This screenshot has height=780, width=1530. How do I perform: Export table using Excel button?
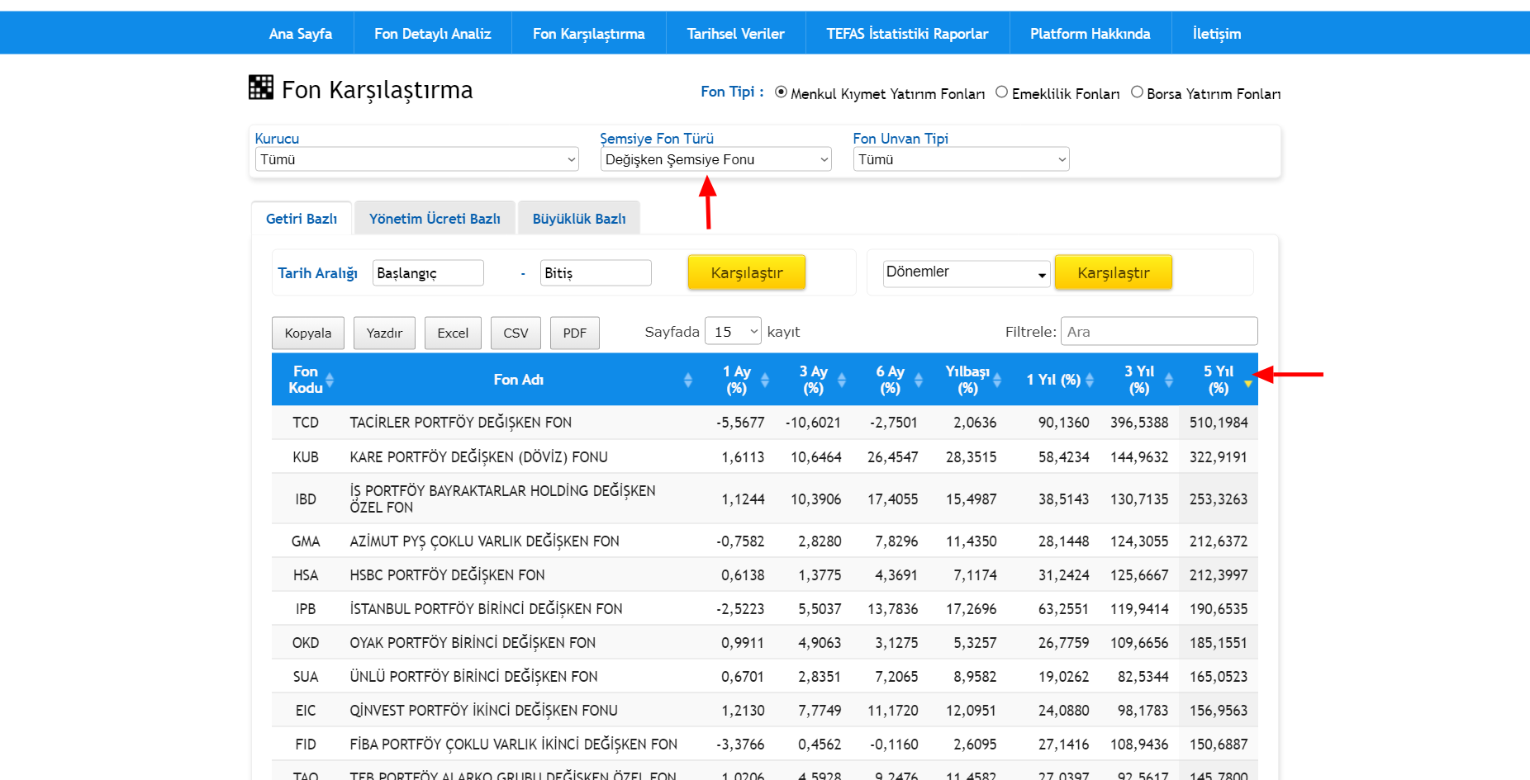pos(453,333)
